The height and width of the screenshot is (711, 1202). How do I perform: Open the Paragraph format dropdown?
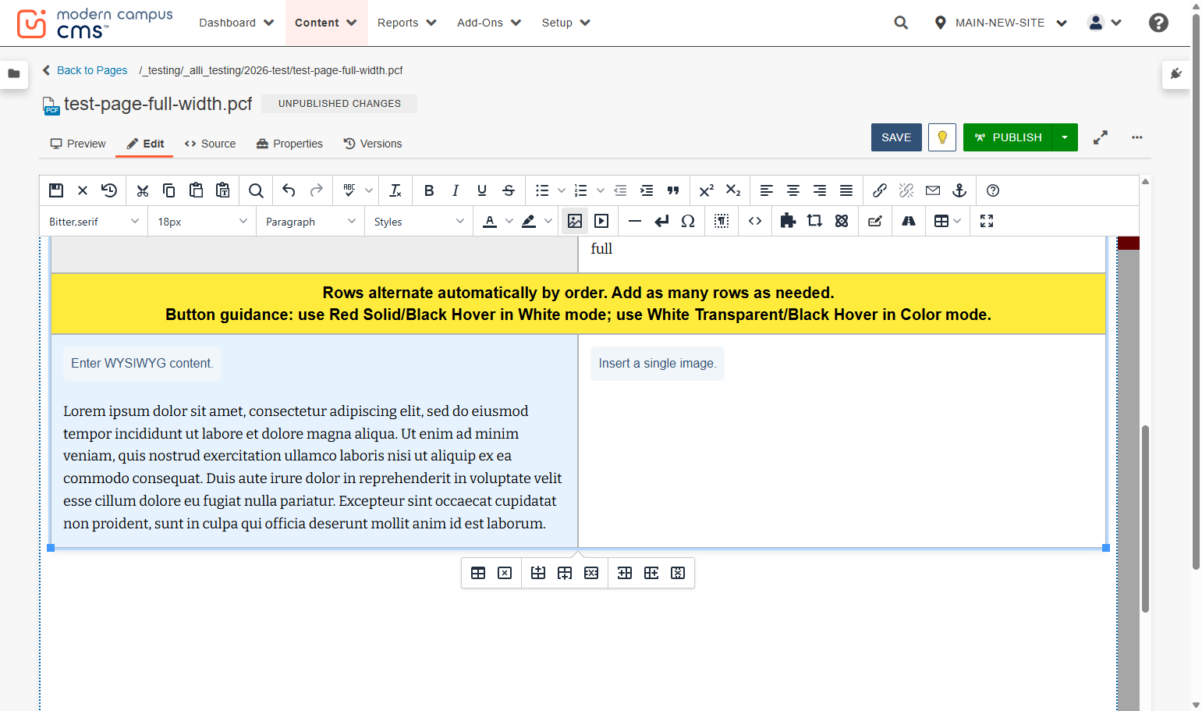click(x=310, y=222)
